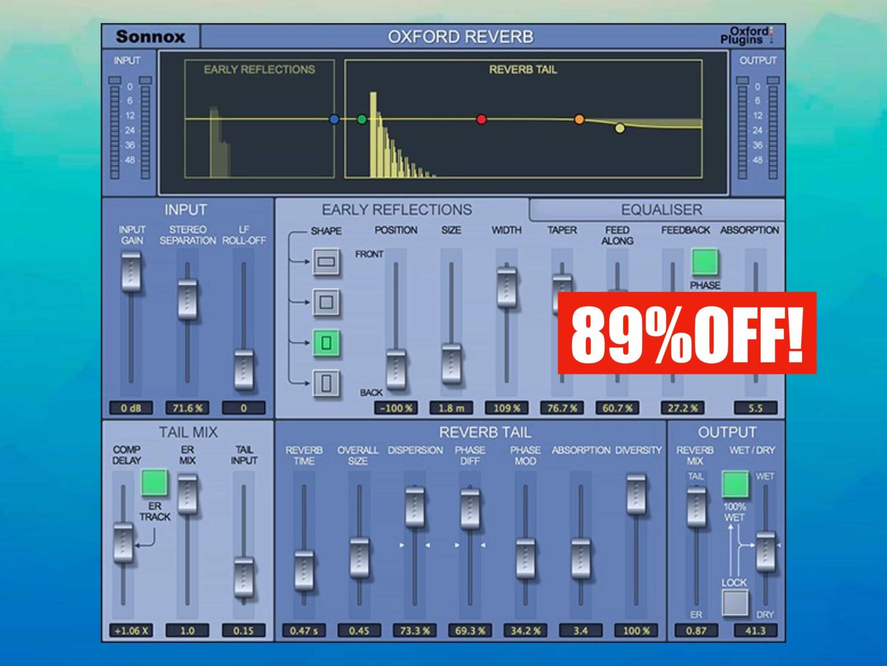This screenshot has height=666, width=887.
Task: Toggle the 100% Wet button
Action: [735, 484]
